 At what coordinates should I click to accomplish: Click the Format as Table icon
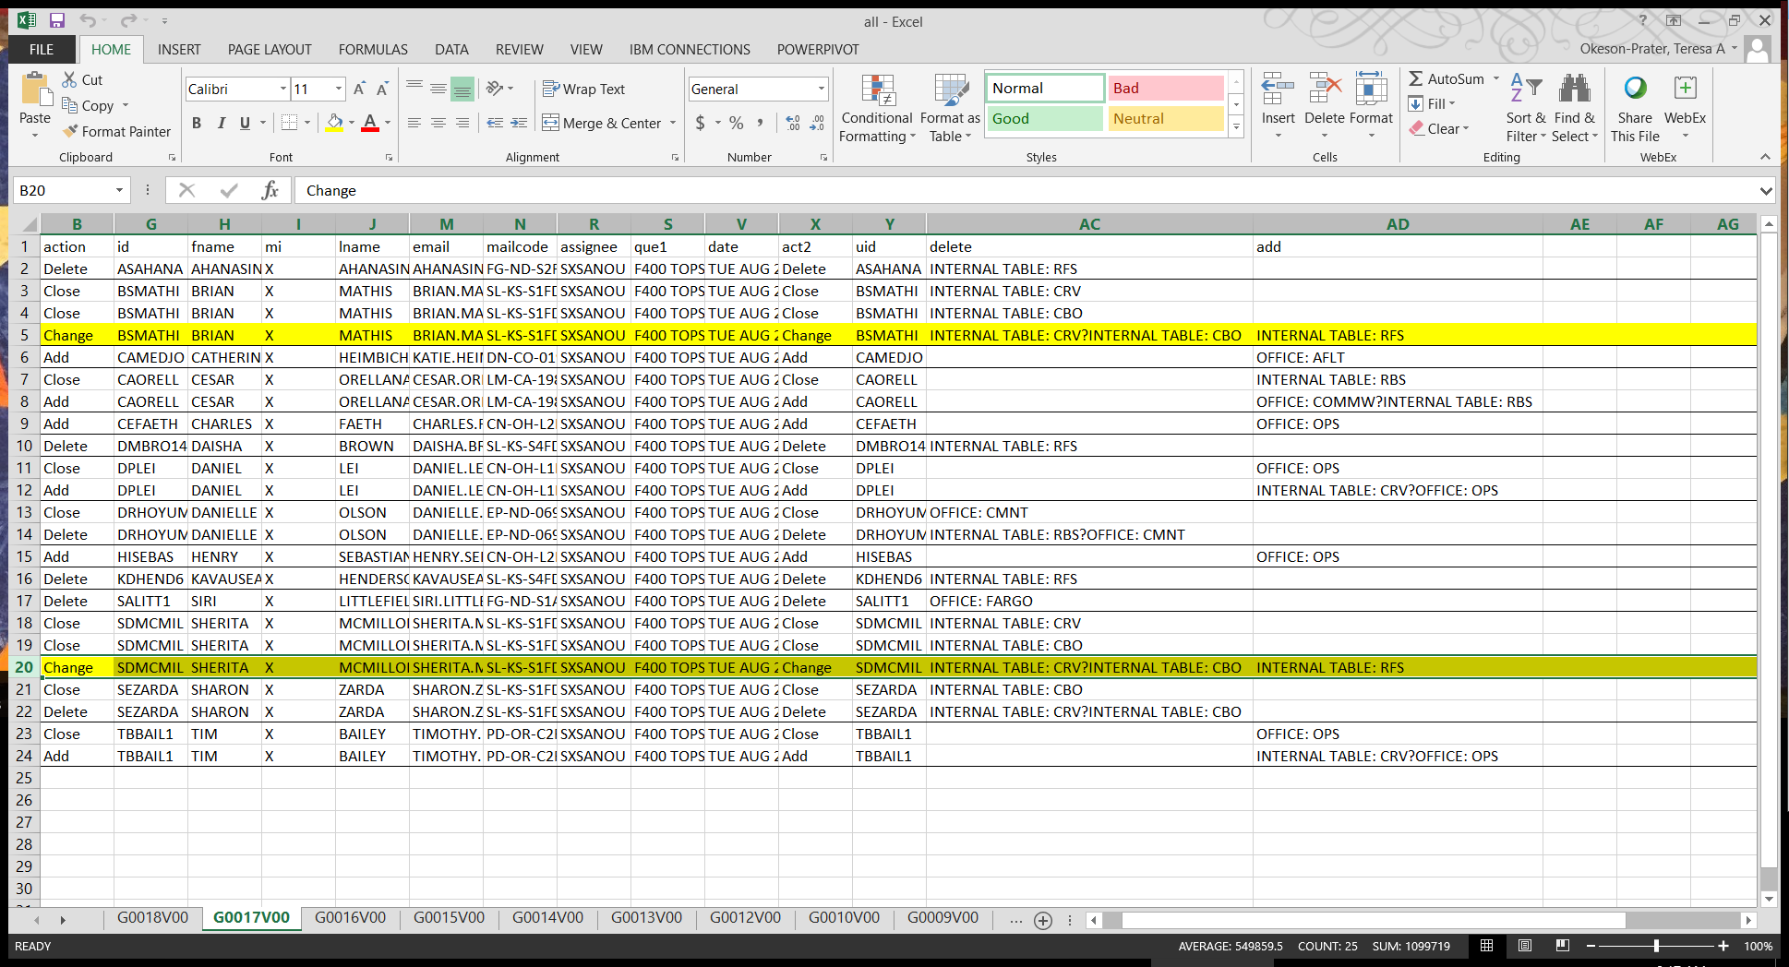[949, 109]
